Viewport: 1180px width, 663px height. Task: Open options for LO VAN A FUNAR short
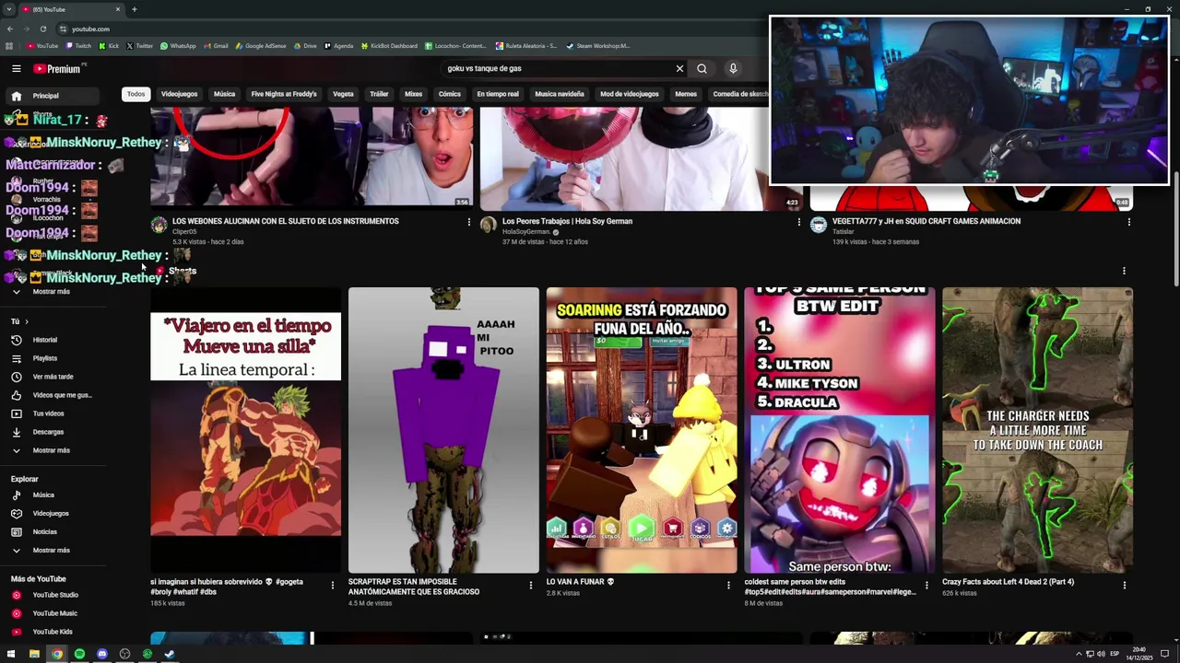[x=728, y=585]
